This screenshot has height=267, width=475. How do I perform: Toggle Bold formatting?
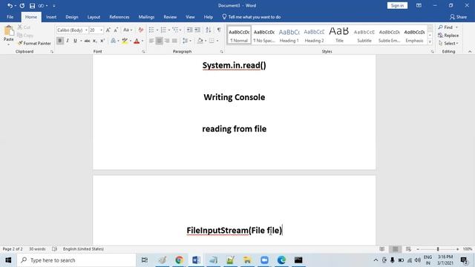[x=59, y=41]
